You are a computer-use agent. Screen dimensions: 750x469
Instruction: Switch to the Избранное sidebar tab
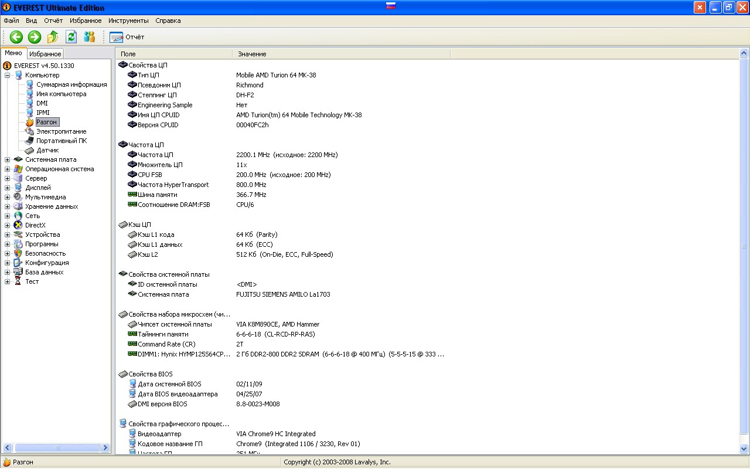click(x=45, y=54)
